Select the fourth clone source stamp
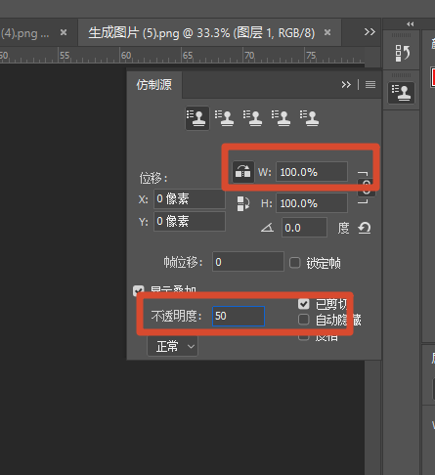Viewport: 435px width, 475px height. [282, 118]
